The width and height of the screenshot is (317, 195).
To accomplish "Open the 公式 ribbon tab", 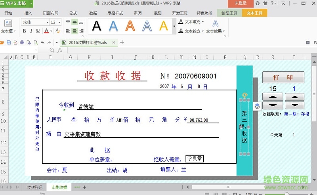I will pos(73,13).
